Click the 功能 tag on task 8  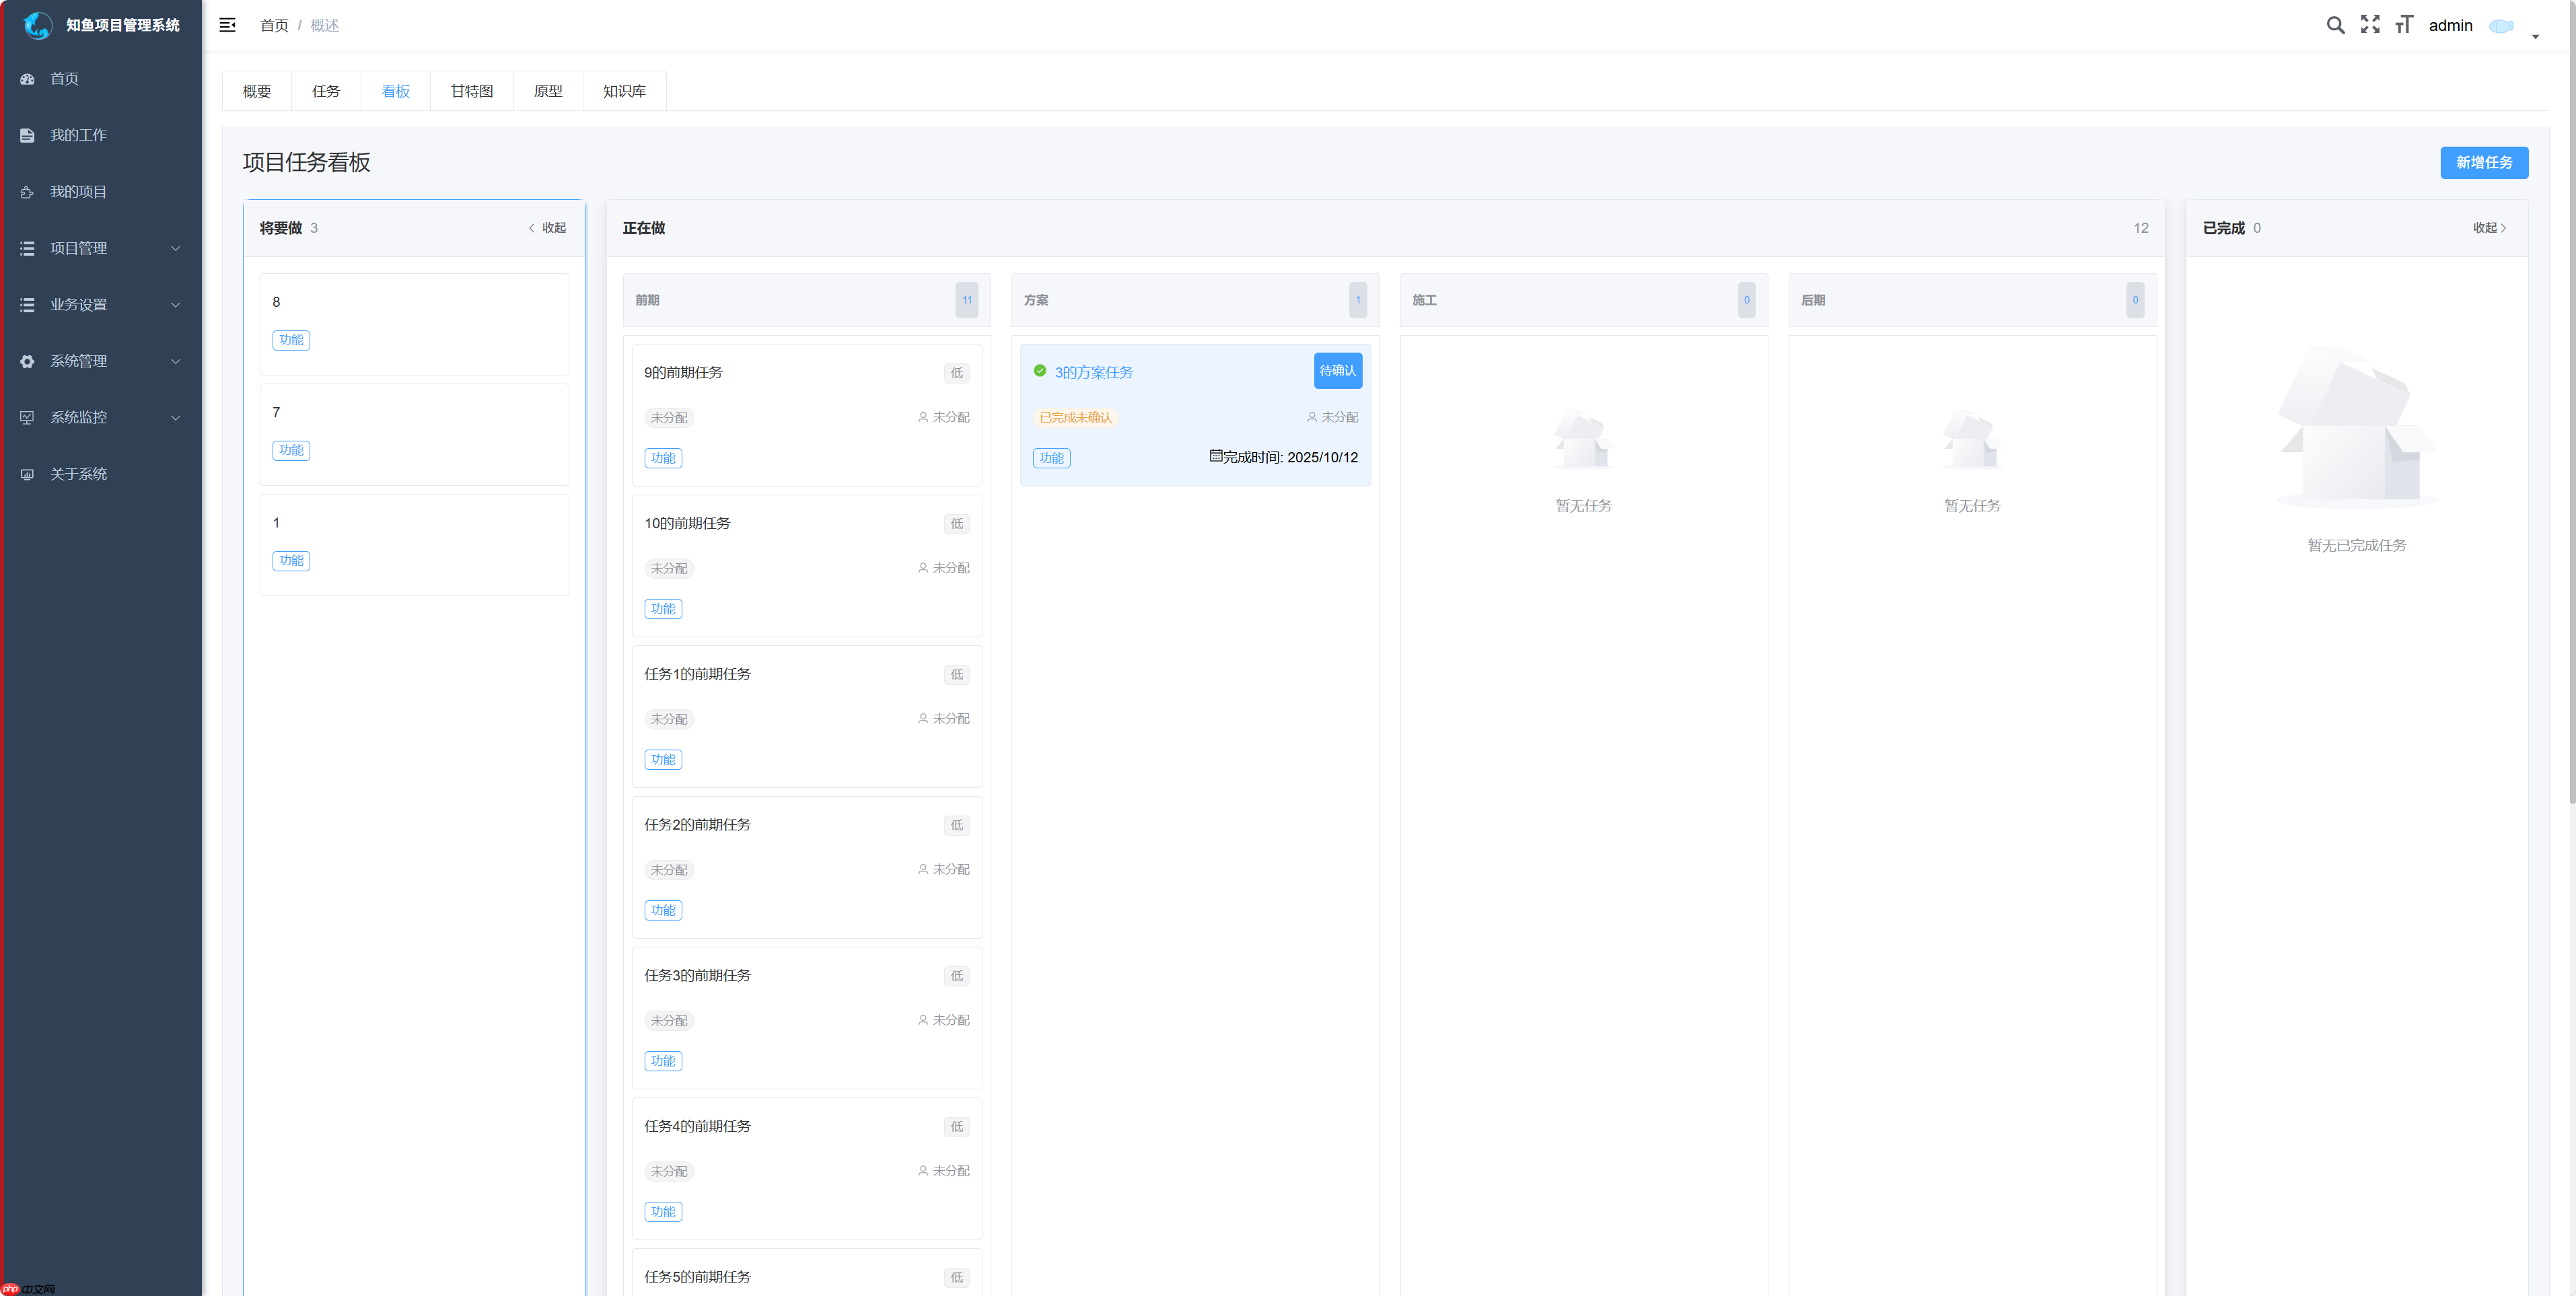pos(291,340)
